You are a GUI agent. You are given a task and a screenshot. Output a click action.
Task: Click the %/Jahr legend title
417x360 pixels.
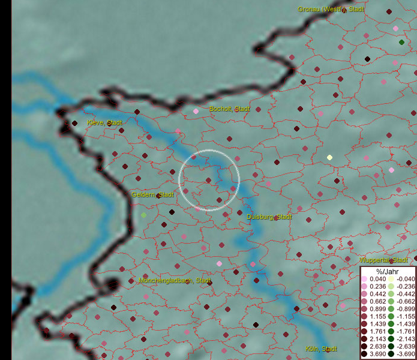point(388,271)
